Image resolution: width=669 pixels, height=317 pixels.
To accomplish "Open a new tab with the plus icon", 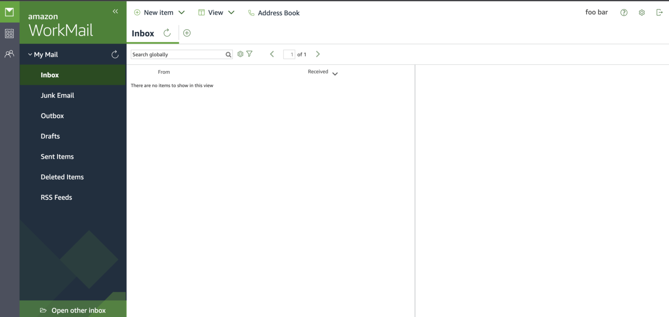I will (x=186, y=33).
